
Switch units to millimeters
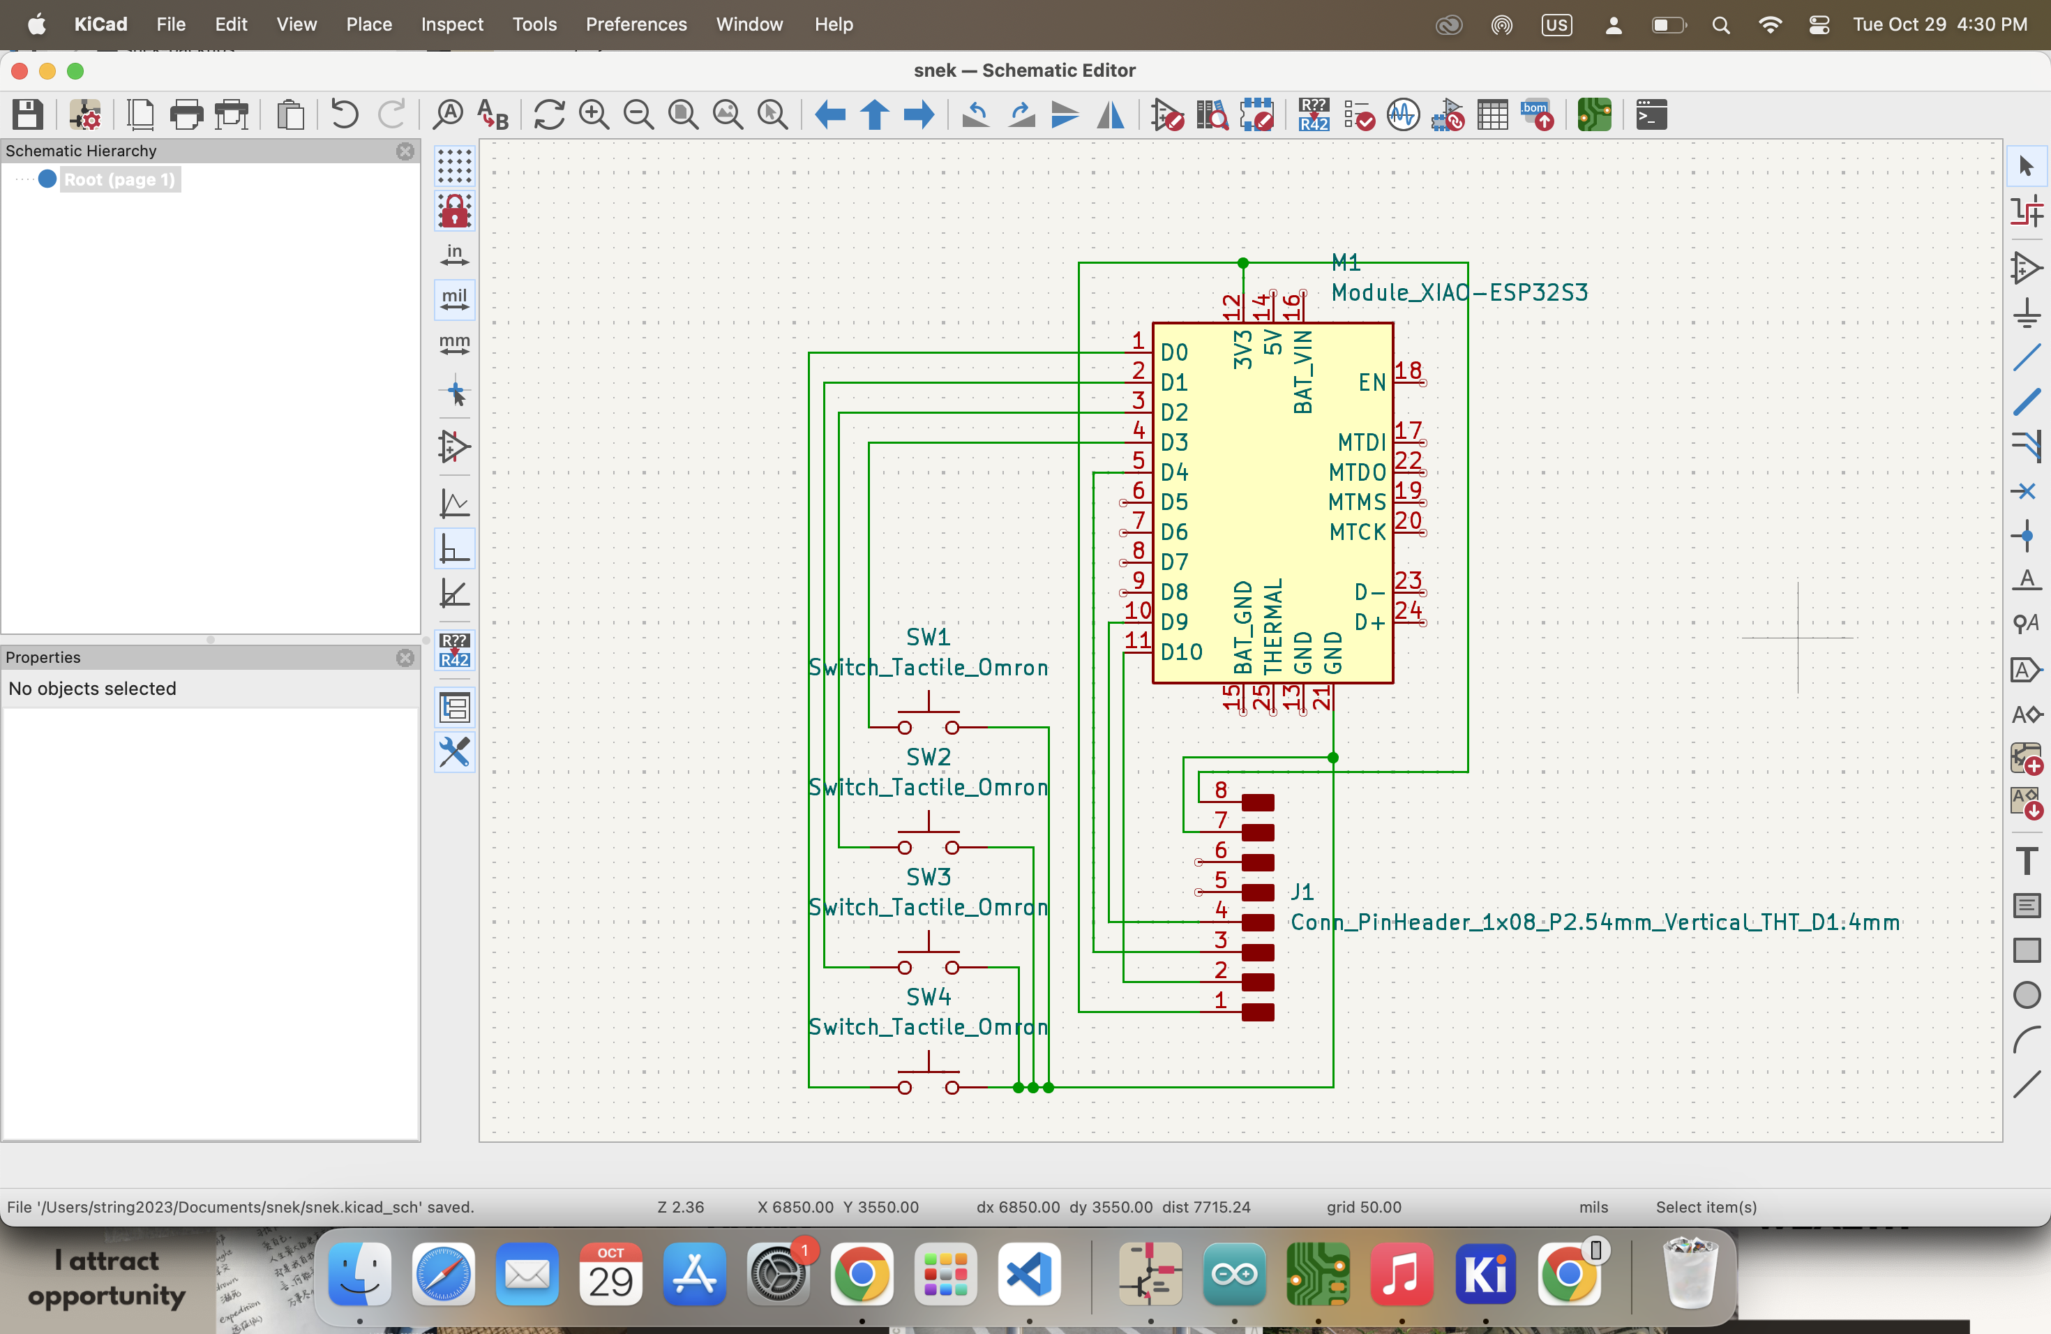coord(454,345)
